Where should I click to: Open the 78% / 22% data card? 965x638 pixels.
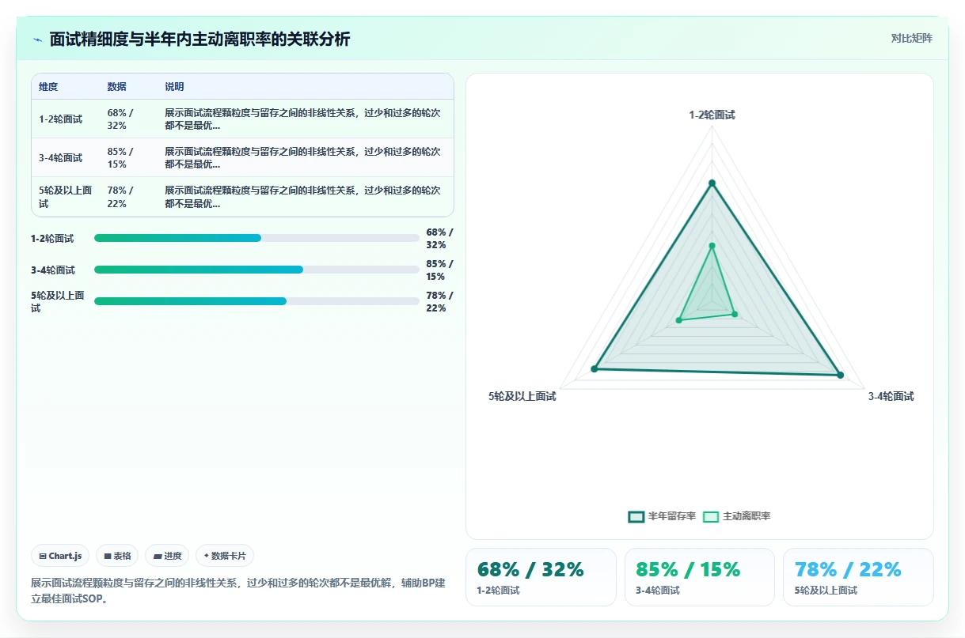[858, 577]
